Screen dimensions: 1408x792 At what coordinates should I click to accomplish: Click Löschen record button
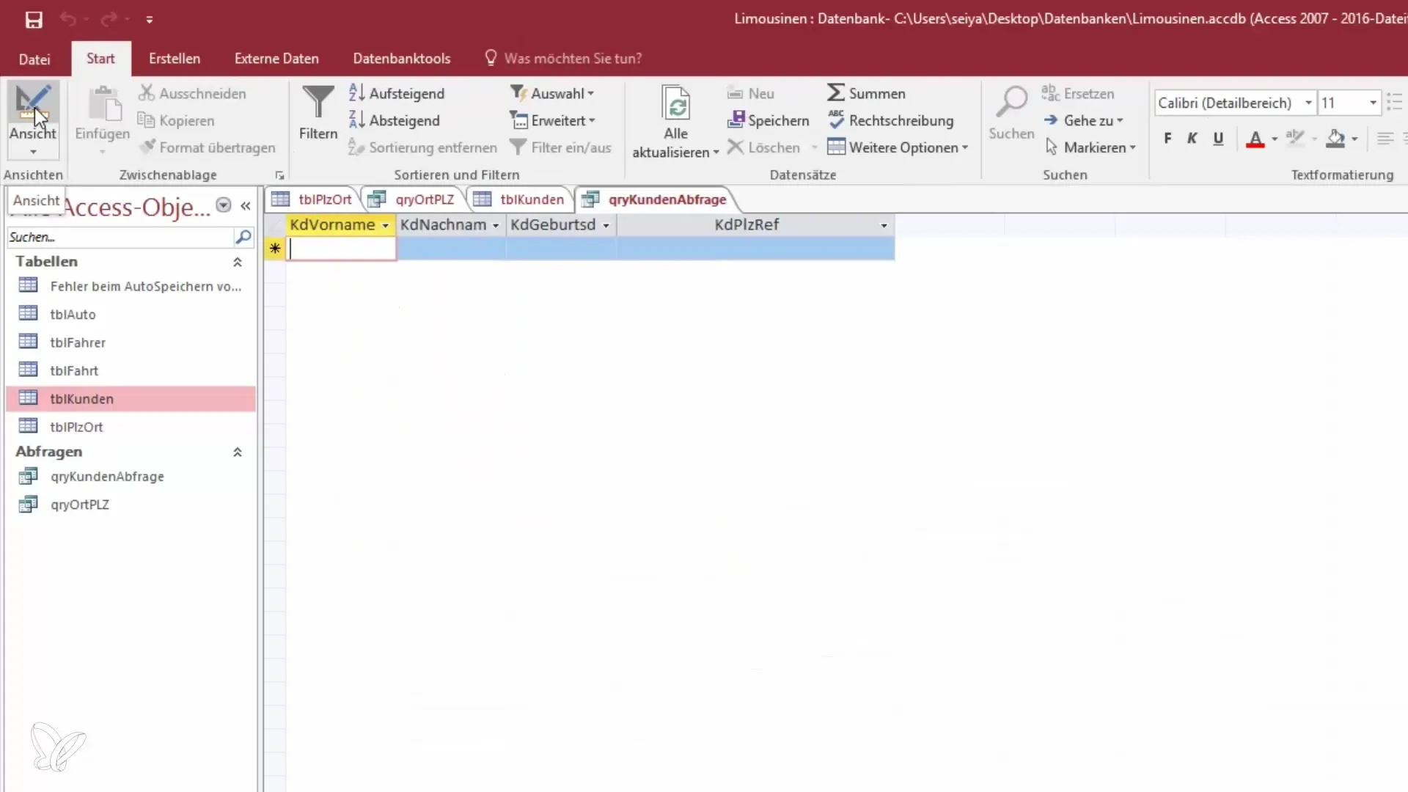[763, 147]
